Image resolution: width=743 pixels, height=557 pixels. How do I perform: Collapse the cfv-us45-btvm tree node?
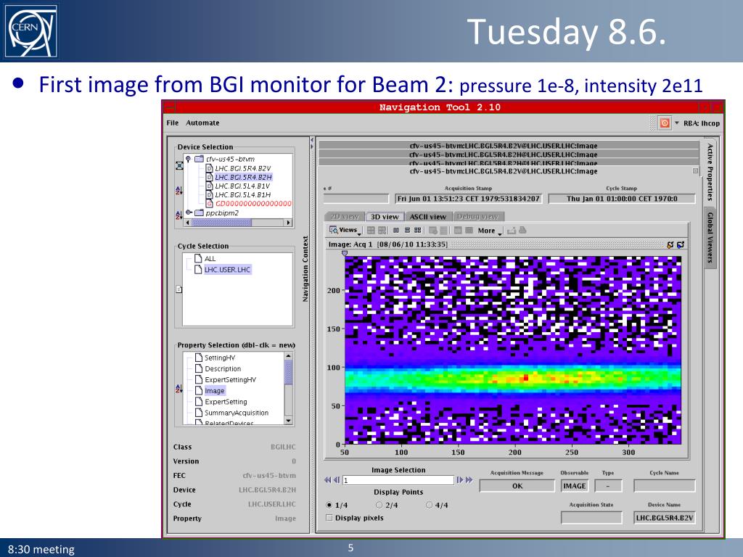188,159
